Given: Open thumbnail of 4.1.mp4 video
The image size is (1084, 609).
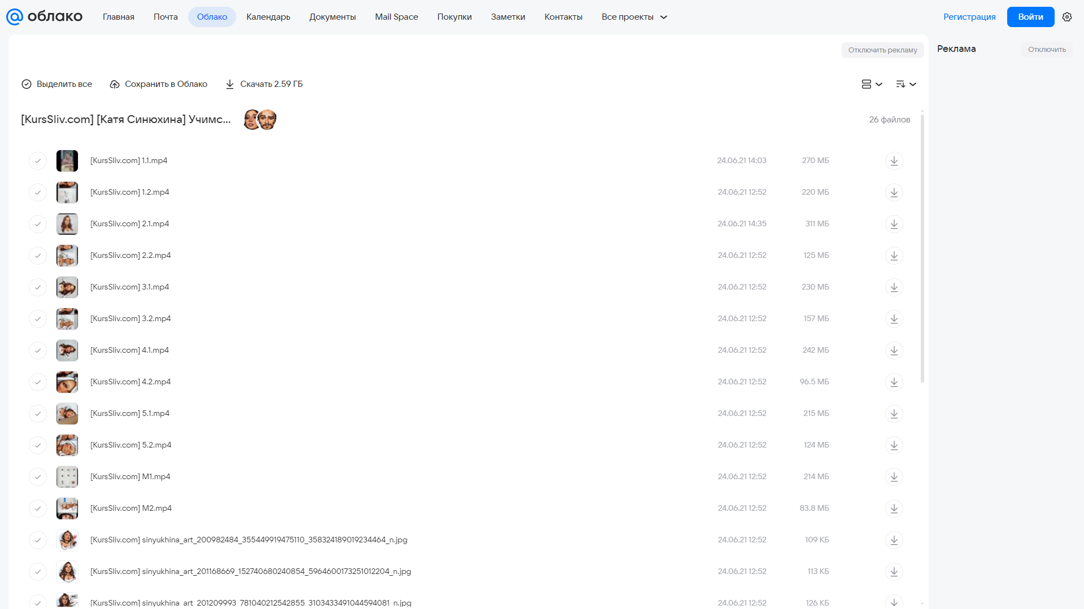Looking at the screenshot, I should pyautogui.click(x=67, y=350).
